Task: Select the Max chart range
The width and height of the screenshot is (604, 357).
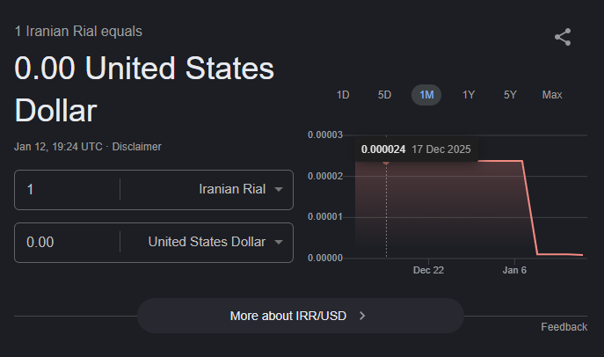Action: tap(552, 95)
